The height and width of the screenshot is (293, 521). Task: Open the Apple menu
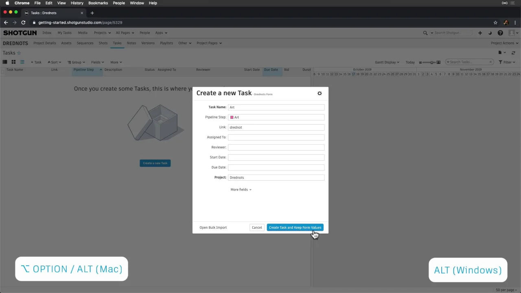click(7, 3)
